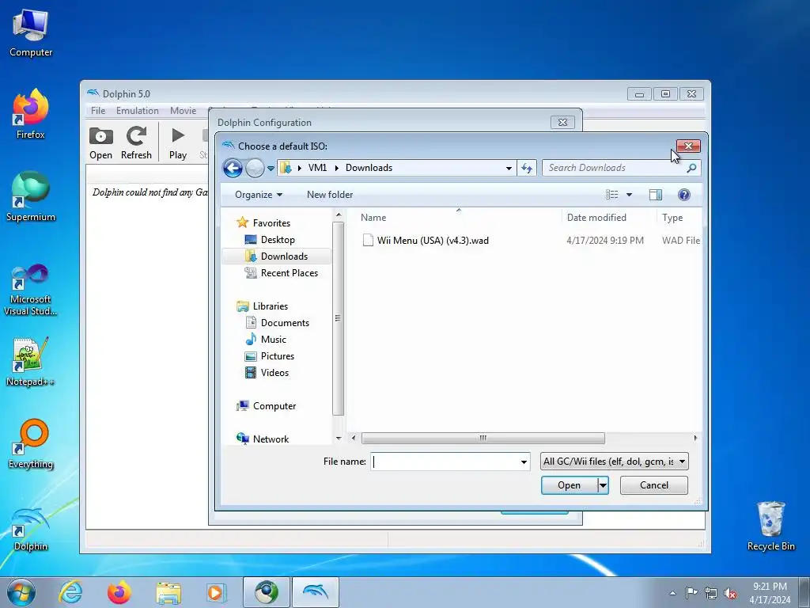The height and width of the screenshot is (608, 810).
Task: Open the recent pages dropdown next to forward arrow
Action: [x=271, y=169]
